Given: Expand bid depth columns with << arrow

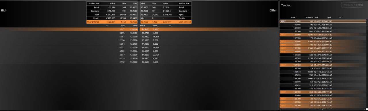Looking at the screenshot, I should click(107, 26).
